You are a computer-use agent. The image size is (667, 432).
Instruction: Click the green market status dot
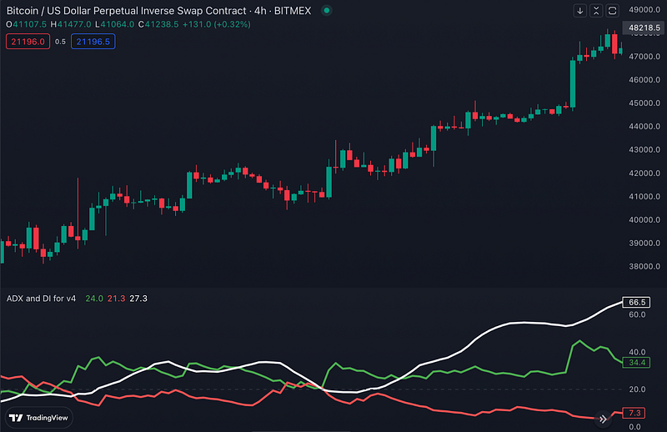[x=326, y=10]
